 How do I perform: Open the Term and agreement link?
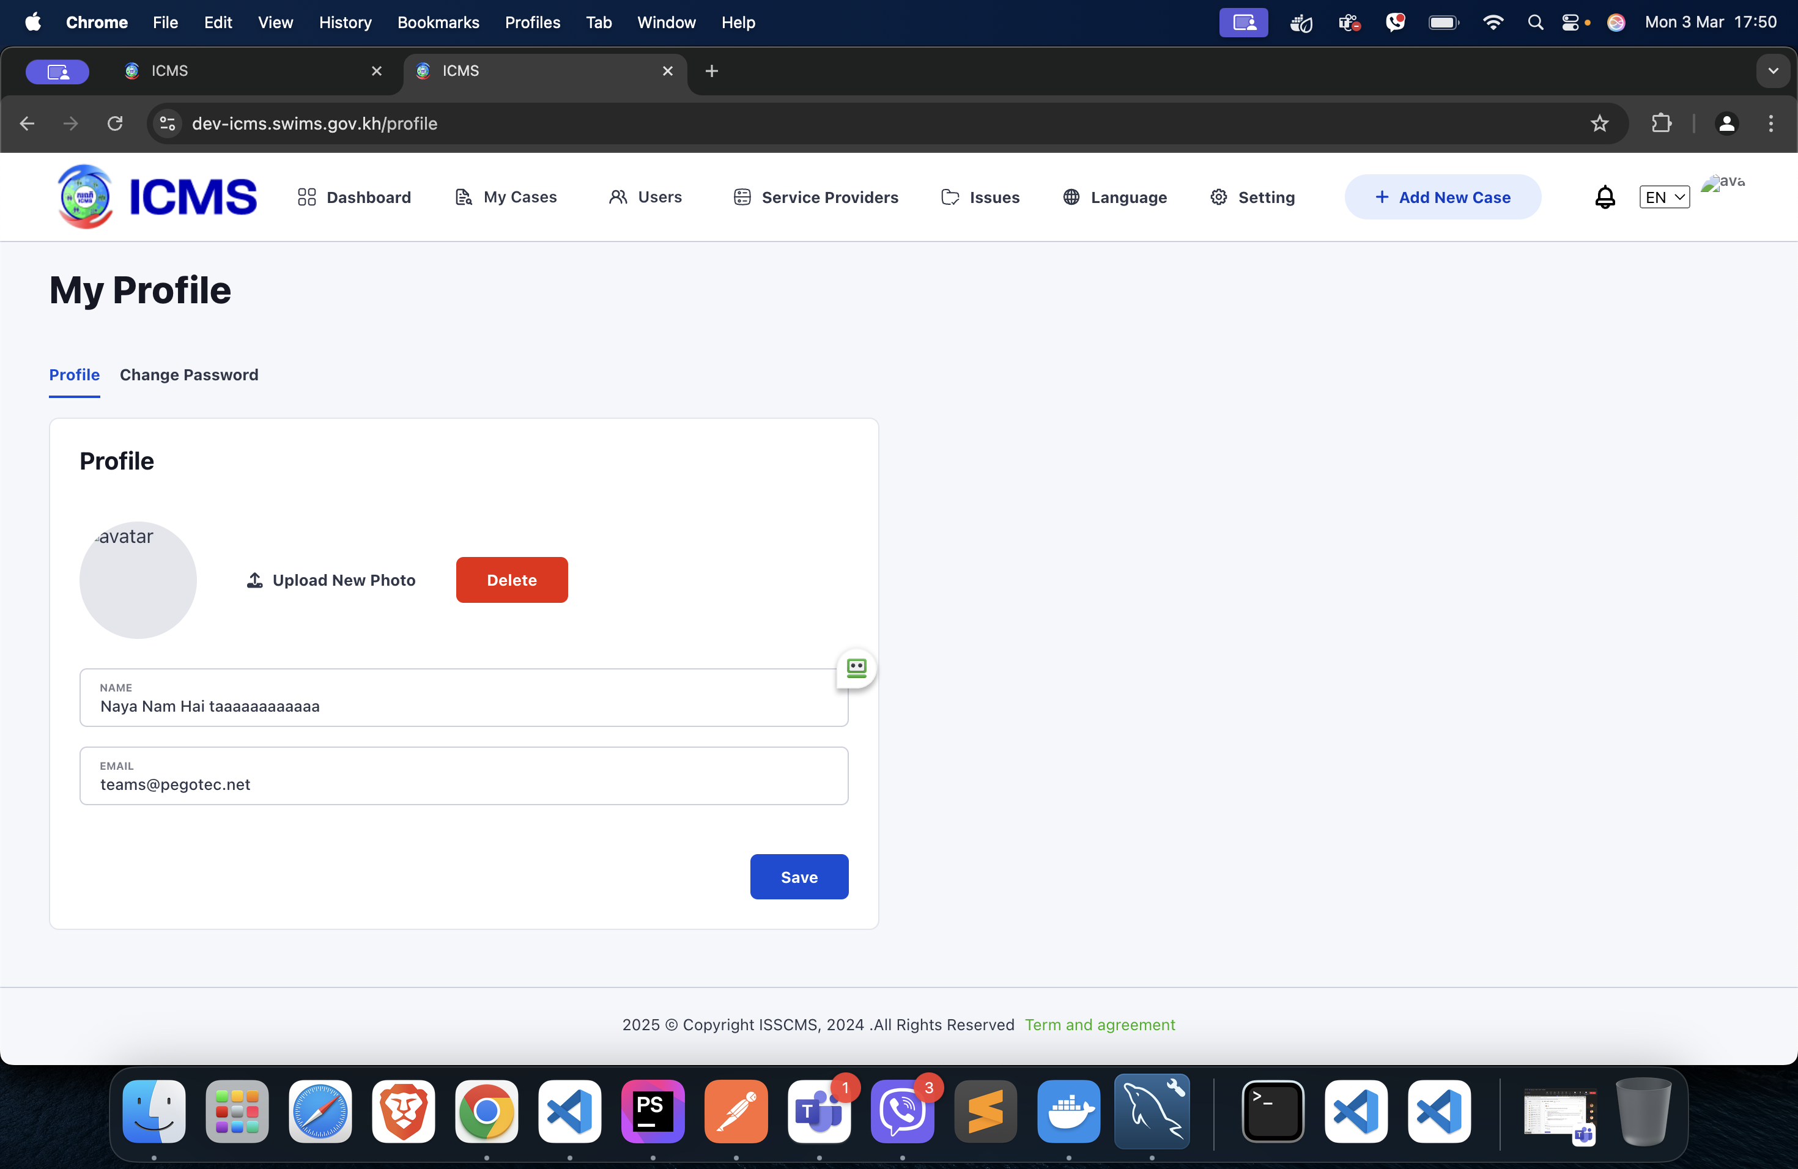click(x=1099, y=1025)
